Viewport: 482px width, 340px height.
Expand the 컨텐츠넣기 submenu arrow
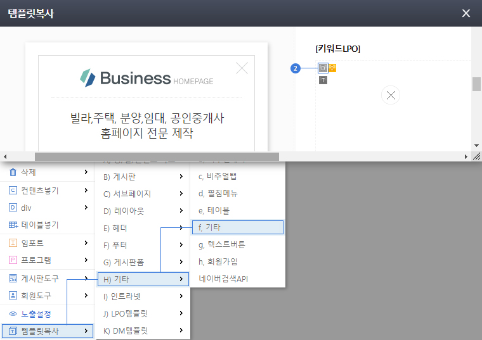(86, 190)
